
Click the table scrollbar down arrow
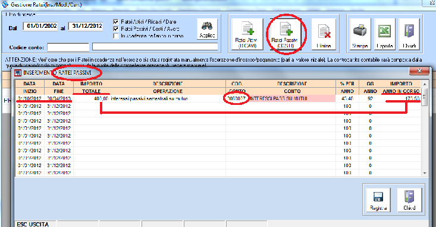(x=424, y=173)
